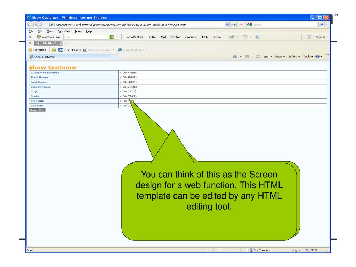Open the address bar history dropdown

(227, 25)
